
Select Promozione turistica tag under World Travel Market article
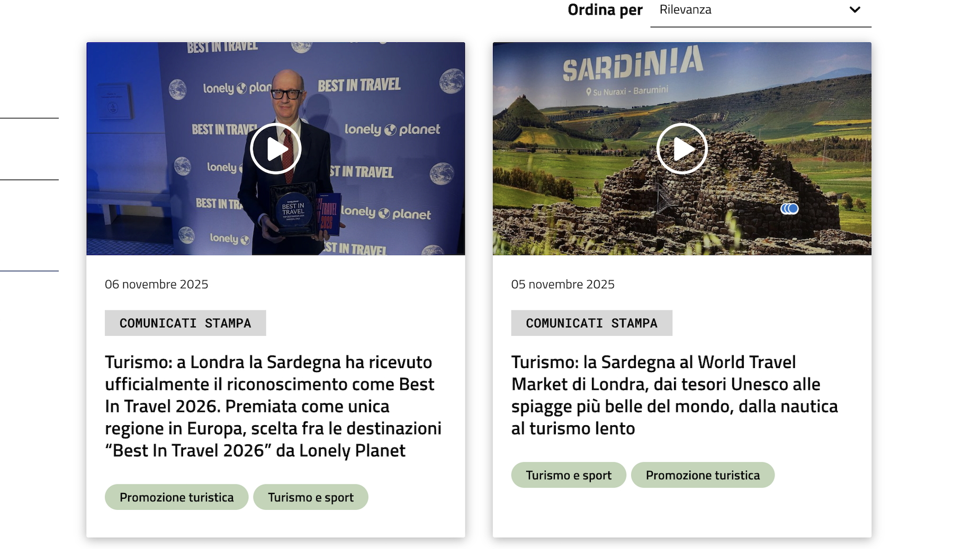(703, 475)
